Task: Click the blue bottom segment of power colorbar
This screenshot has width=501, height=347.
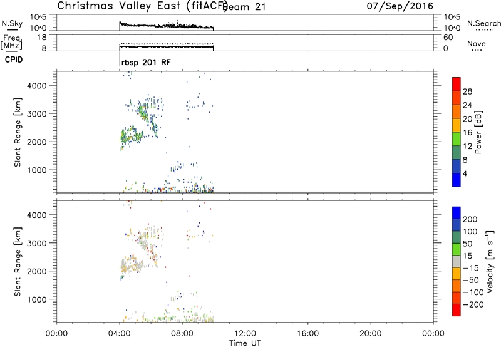Action: pos(457,180)
